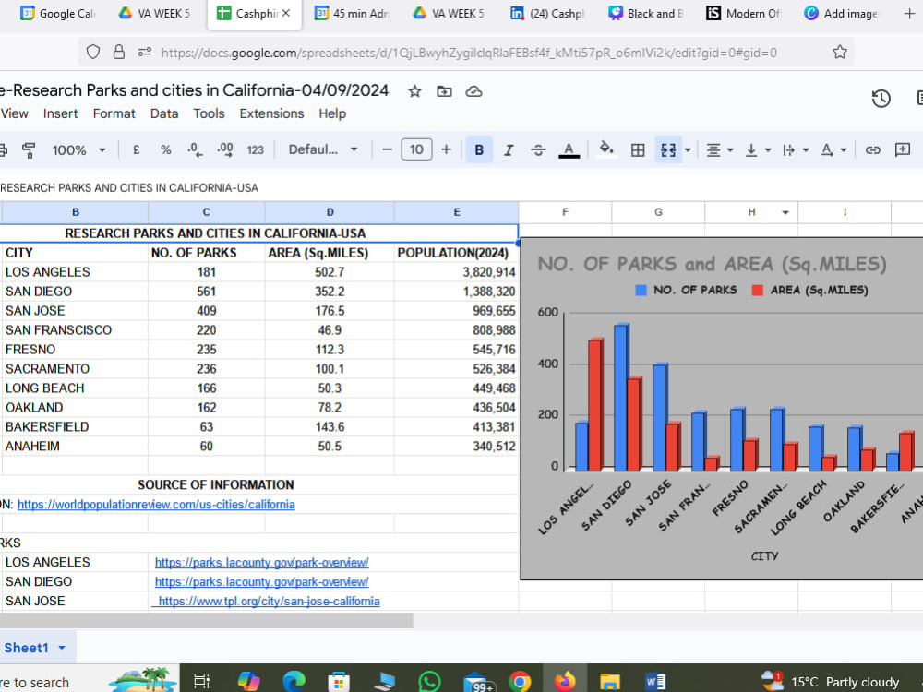
Task: Format as currency with pound icon
Action: click(136, 150)
